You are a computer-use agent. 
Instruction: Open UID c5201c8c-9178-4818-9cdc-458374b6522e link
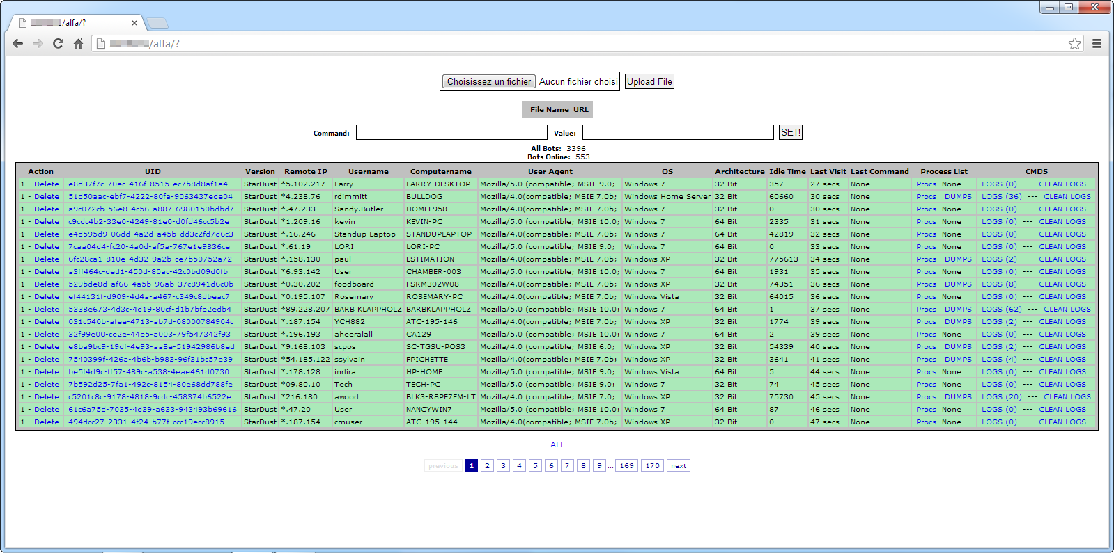(x=150, y=397)
